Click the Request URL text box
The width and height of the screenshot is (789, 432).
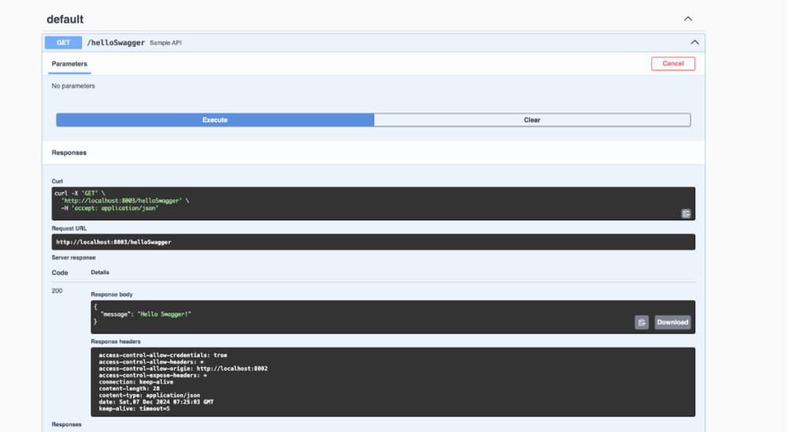(x=316, y=242)
